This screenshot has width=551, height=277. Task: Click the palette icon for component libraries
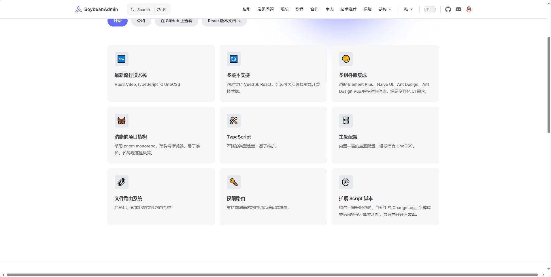point(346,59)
